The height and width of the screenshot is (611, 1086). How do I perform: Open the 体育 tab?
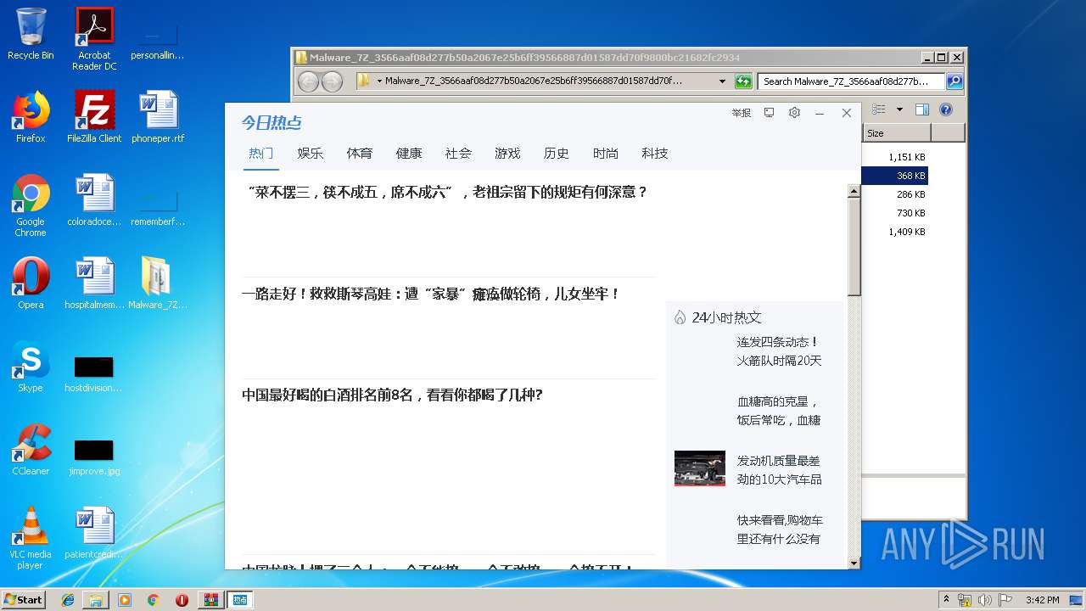(360, 154)
